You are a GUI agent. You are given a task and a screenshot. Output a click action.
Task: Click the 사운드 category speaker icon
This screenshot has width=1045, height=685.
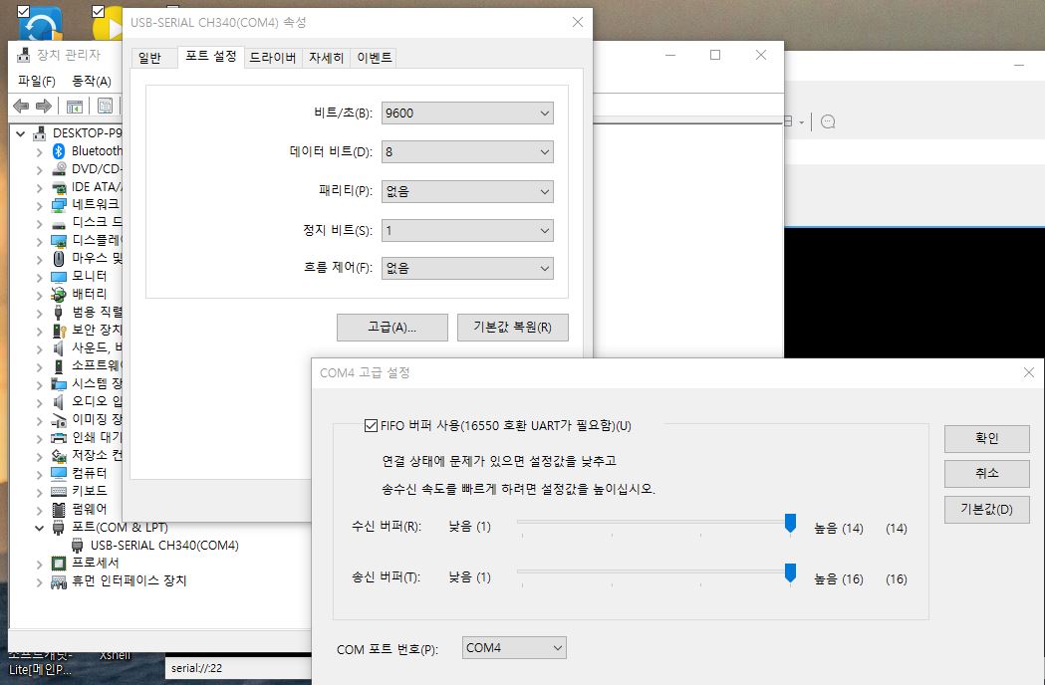coord(59,348)
